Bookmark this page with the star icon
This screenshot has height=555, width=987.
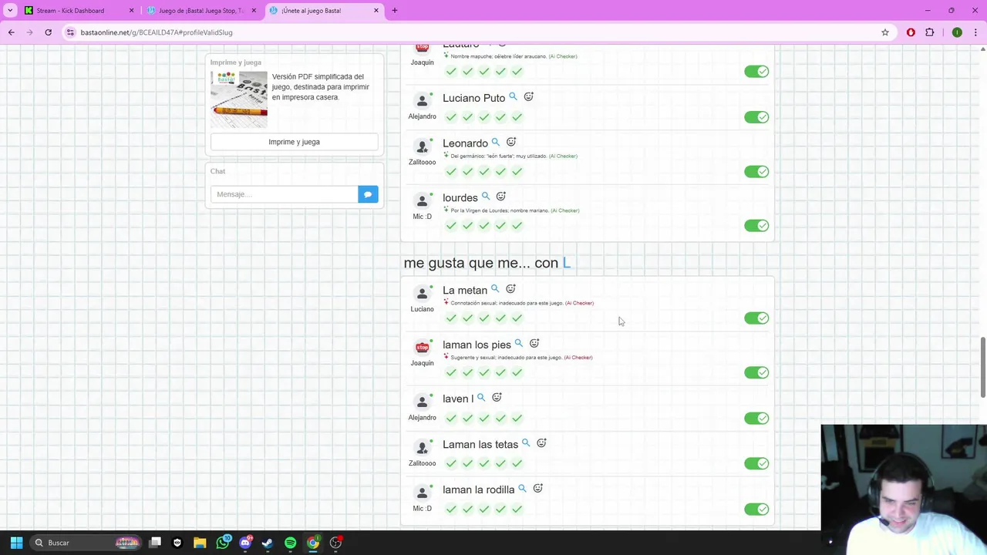(x=885, y=32)
